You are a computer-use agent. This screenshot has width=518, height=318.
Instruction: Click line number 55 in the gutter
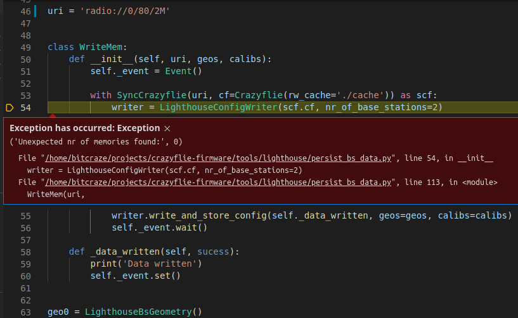coord(26,216)
